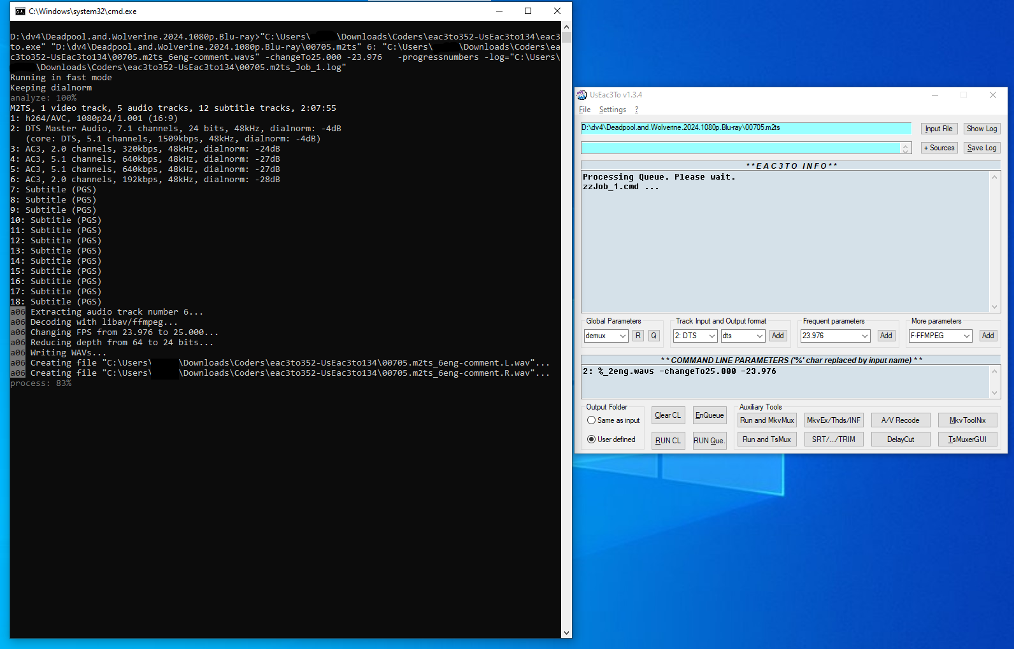The image size is (1014, 649).
Task: Click Run and TsMux button
Action: [x=767, y=439]
